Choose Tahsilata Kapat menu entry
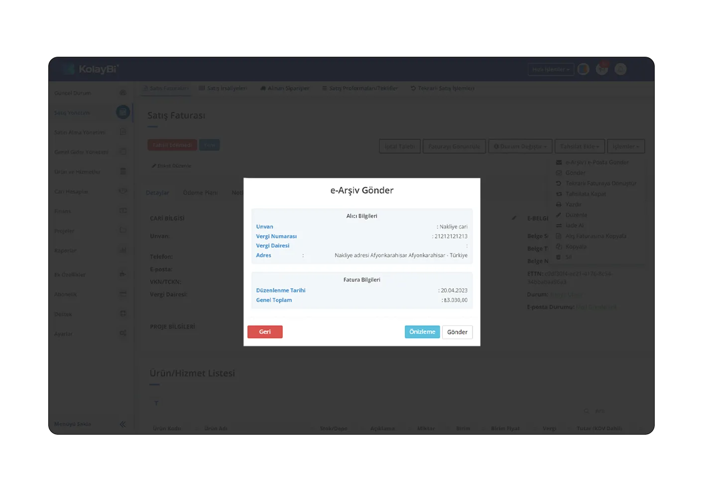The image size is (703, 478). (x=581, y=194)
